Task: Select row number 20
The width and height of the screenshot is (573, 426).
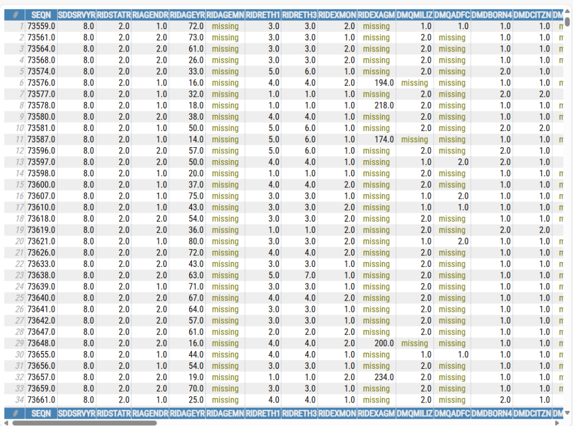Action: click(x=15, y=241)
